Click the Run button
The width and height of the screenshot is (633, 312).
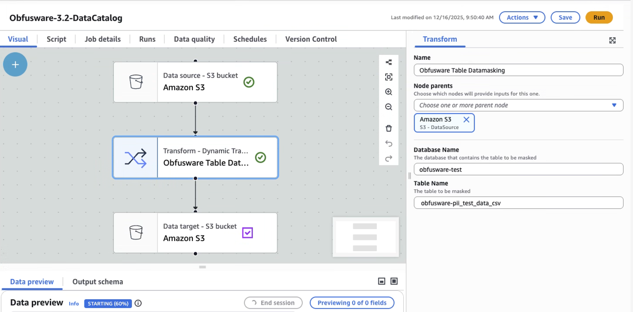[599, 17]
